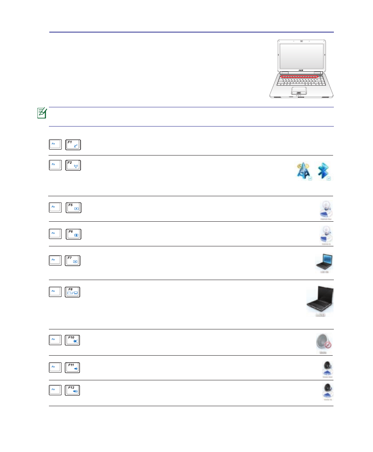Click the muted speaker icon beside F10
This screenshot has width=373, height=452.
323,344
